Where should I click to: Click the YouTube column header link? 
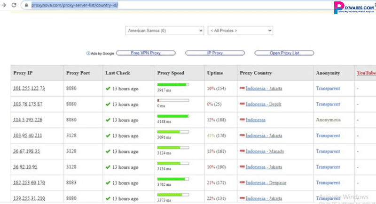(x=366, y=73)
